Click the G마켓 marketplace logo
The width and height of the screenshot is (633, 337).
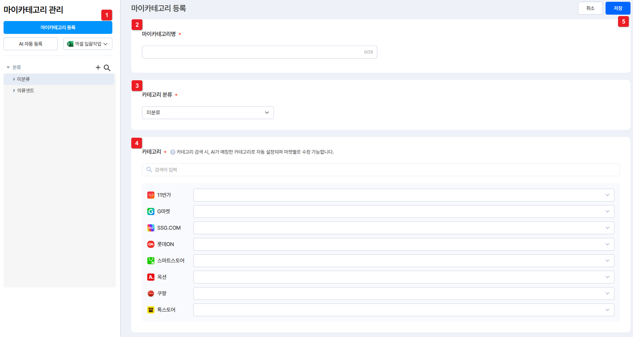[x=151, y=211]
